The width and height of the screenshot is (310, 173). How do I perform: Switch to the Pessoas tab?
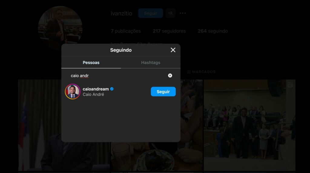(x=91, y=62)
